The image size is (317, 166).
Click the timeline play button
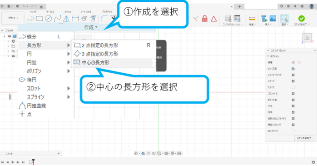pyautogui.click(x=13, y=162)
